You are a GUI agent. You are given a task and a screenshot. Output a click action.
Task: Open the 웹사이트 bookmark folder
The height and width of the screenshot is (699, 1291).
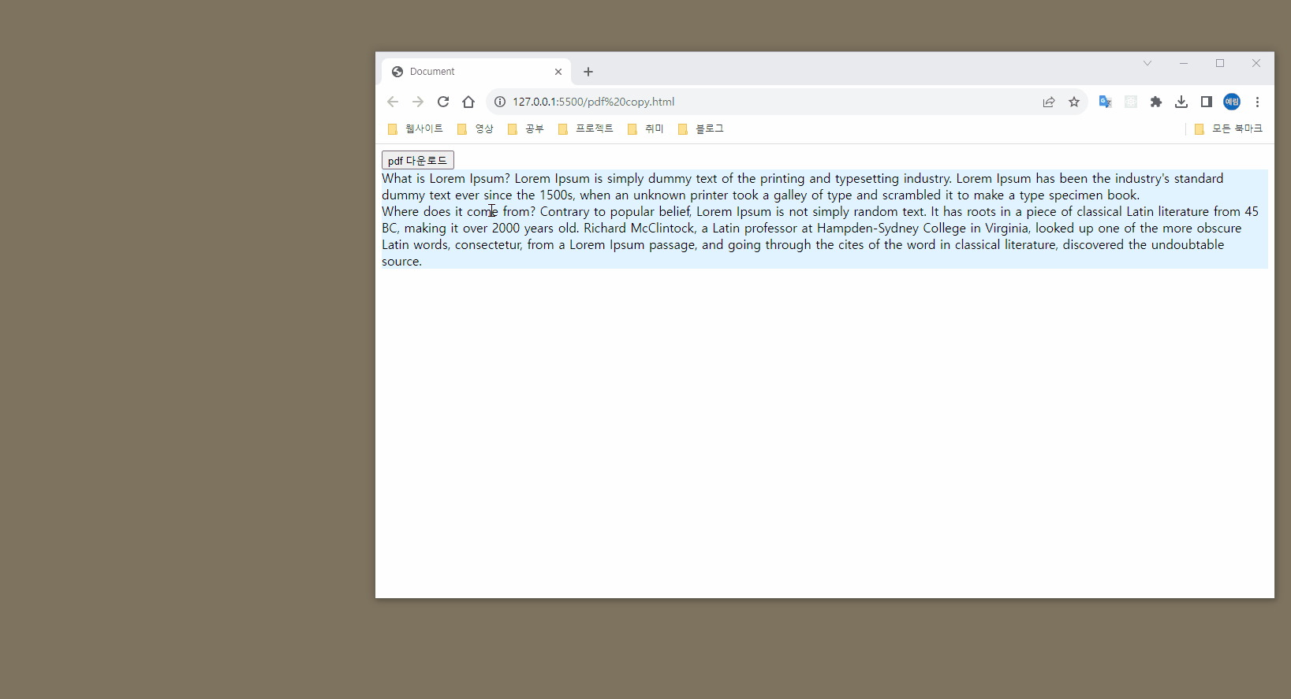coord(416,128)
